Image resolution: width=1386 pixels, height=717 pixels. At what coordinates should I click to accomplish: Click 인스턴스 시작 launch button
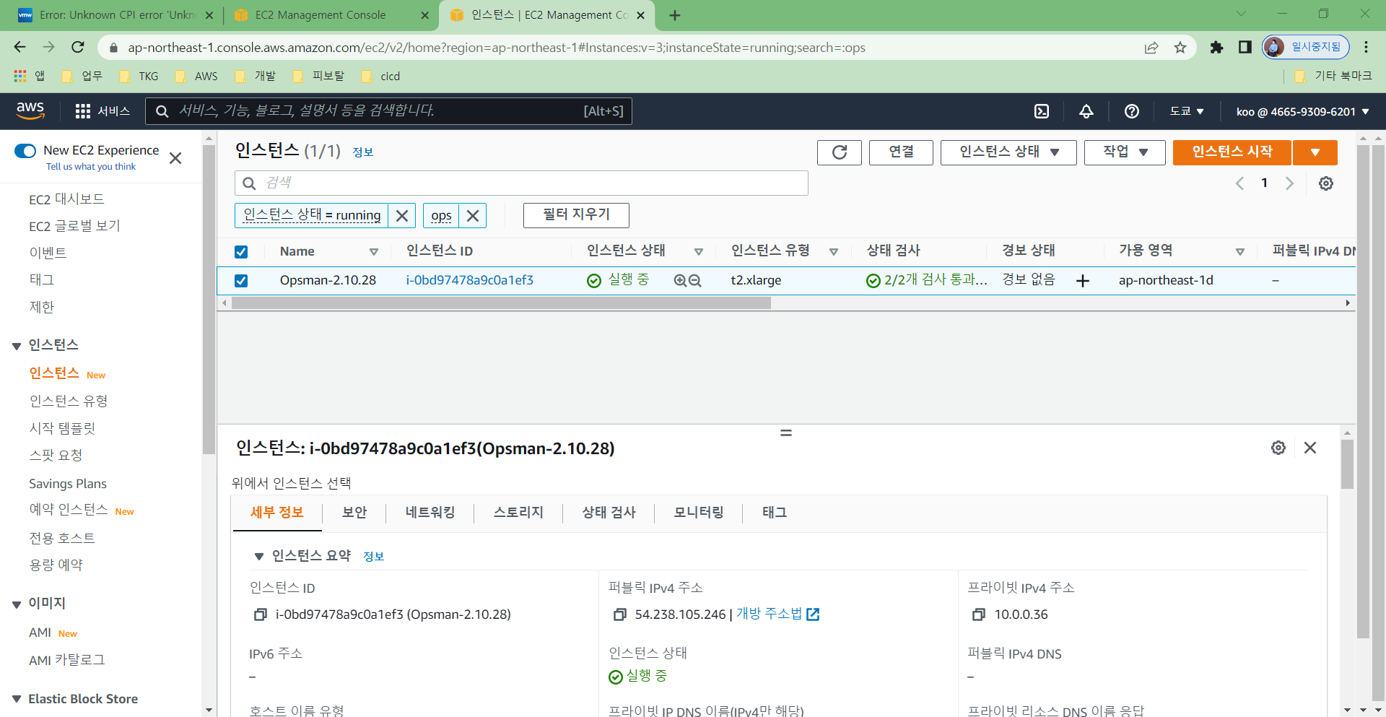(1232, 152)
